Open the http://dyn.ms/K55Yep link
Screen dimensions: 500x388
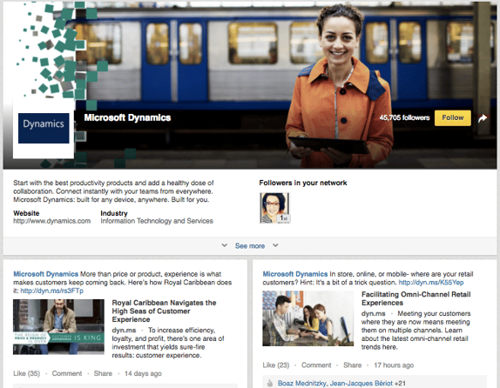click(x=431, y=283)
